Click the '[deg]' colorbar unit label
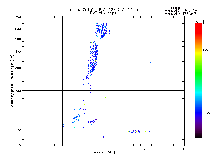Viewport: 217px width, 162px height. tap(199, 22)
